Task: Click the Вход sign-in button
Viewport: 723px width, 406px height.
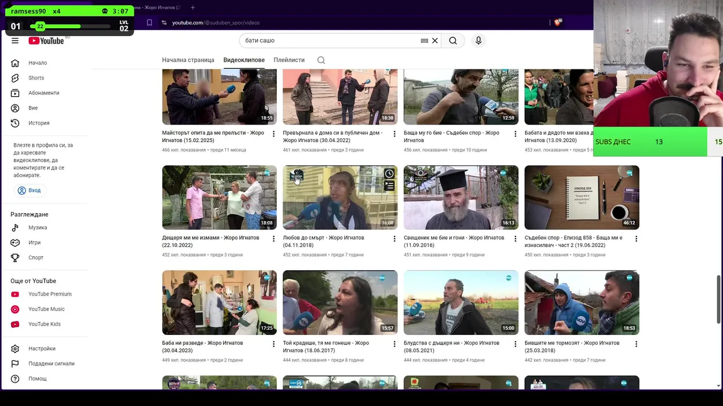Action: coord(29,191)
